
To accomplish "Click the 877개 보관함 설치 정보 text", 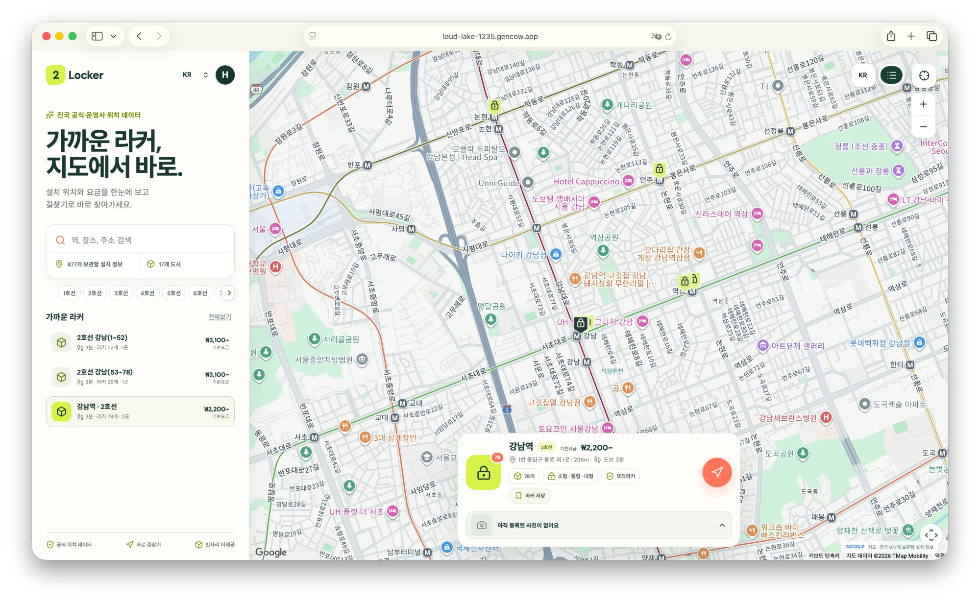I will tap(95, 265).
